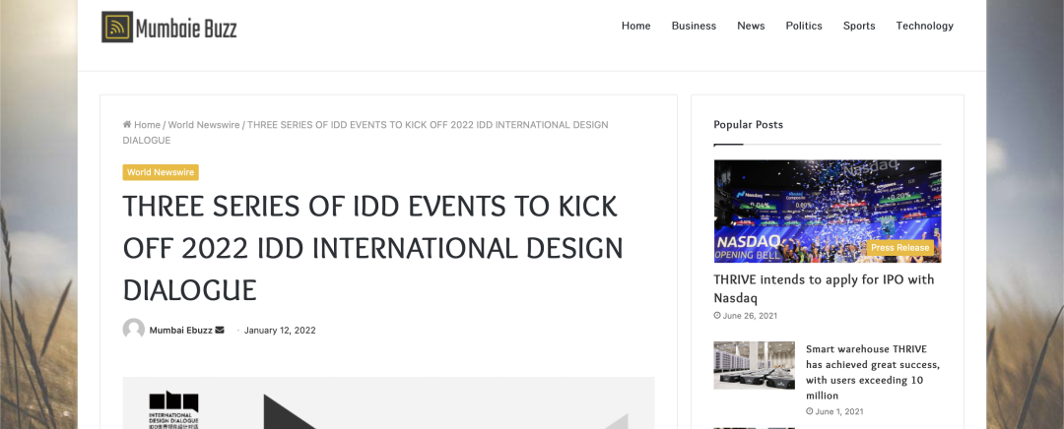Click the envelope icon beside Mumbai Ebuzz
1064x429 pixels.
point(219,330)
